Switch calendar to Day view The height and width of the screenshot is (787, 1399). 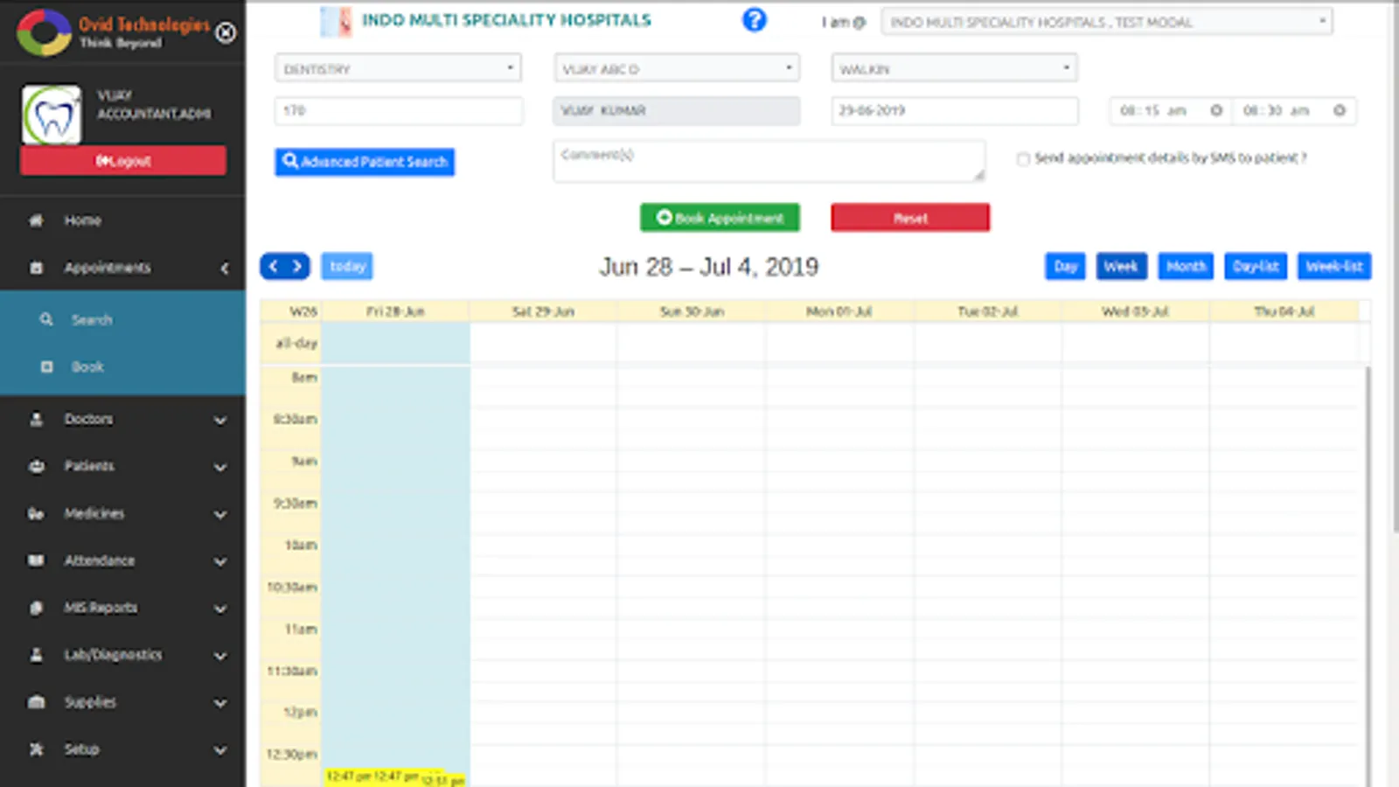1065,267
